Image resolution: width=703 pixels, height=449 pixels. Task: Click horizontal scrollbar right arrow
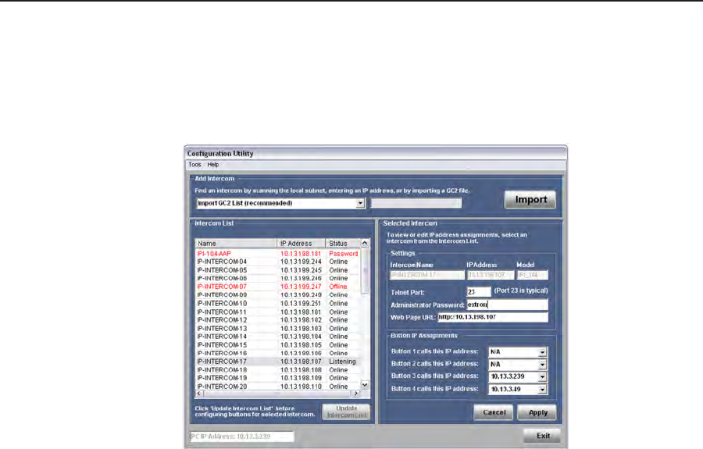pos(356,394)
